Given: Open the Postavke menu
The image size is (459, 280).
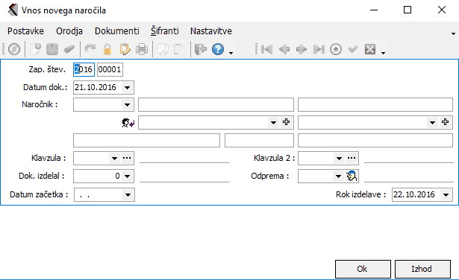Looking at the screenshot, I should pos(26,31).
